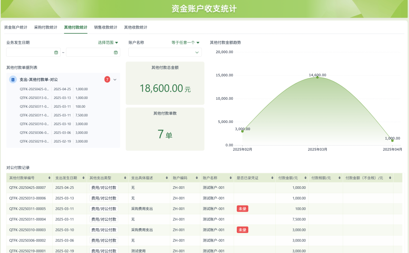Open the start date calendar picker icon

56,52
